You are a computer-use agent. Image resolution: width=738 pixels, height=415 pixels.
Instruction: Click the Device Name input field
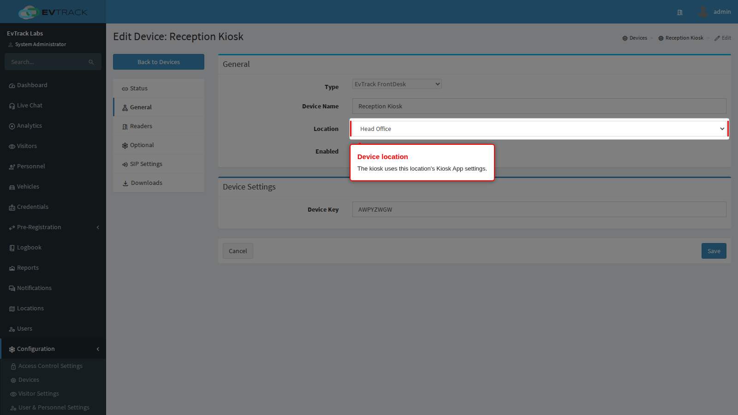tap(539, 106)
